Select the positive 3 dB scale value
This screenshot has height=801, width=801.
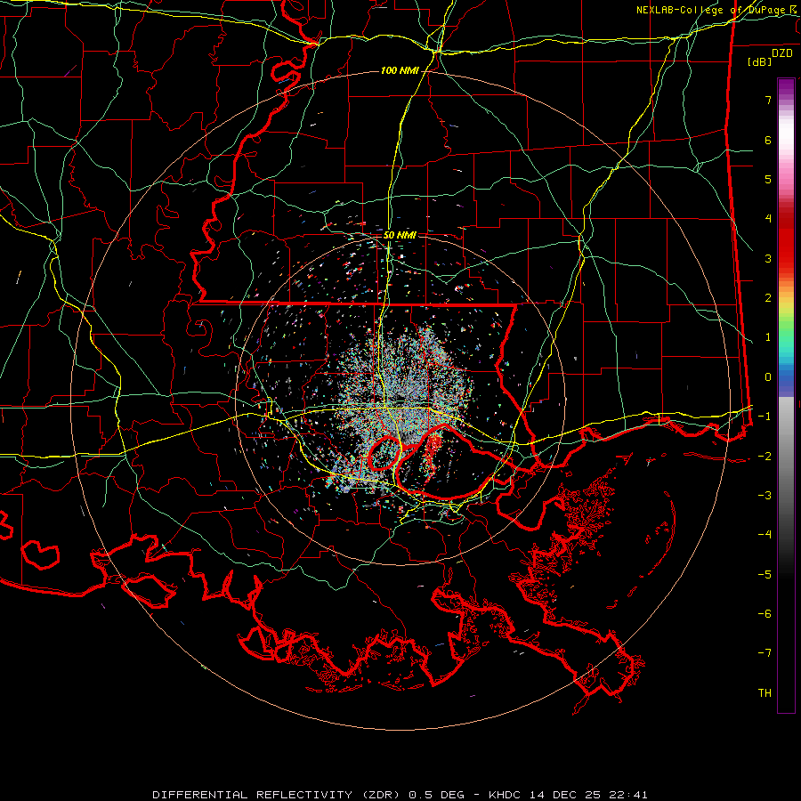coord(768,258)
